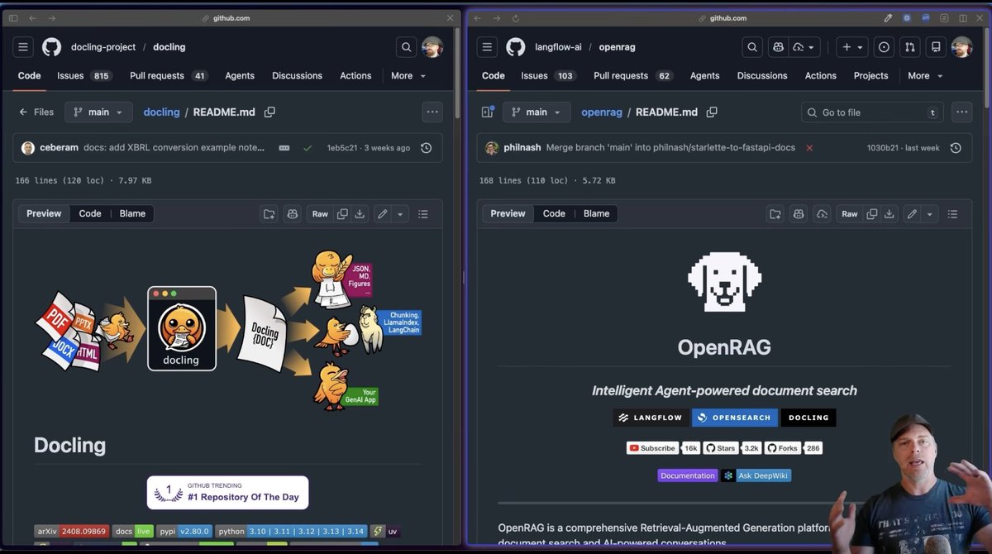The image size is (992, 554).
Task: Copy path next to docling README.md
Action: tap(269, 112)
